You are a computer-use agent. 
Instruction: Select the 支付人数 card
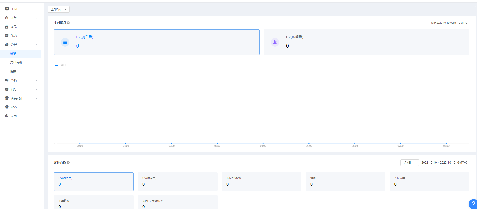(x=429, y=182)
